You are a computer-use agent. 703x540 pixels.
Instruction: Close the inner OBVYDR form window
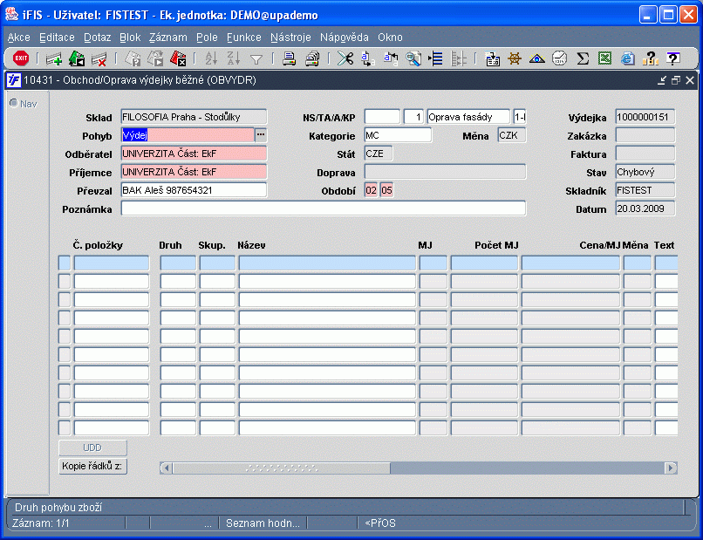(690, 80)
